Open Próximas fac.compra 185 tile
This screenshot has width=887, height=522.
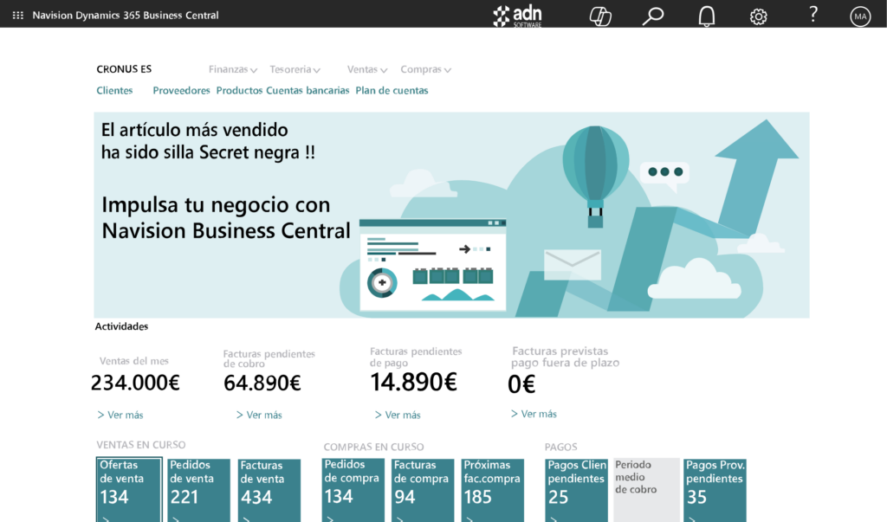[493, 490]
